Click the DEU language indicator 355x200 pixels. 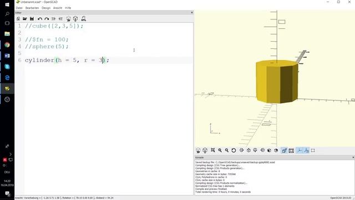[7, 172]
